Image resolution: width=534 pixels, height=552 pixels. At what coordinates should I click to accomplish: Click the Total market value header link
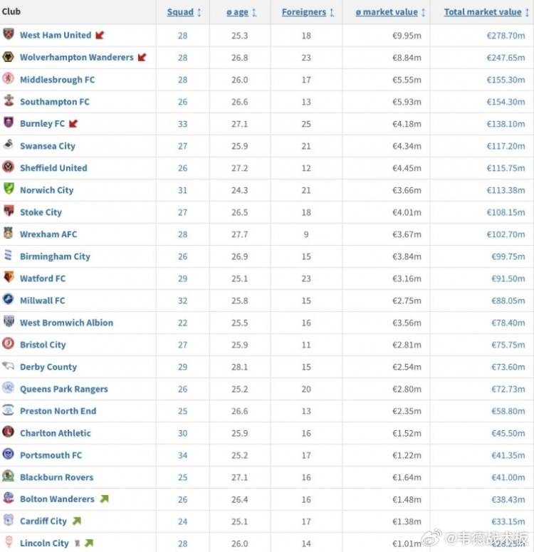click(483, 12)
